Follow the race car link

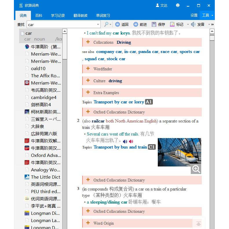[169, 52]
